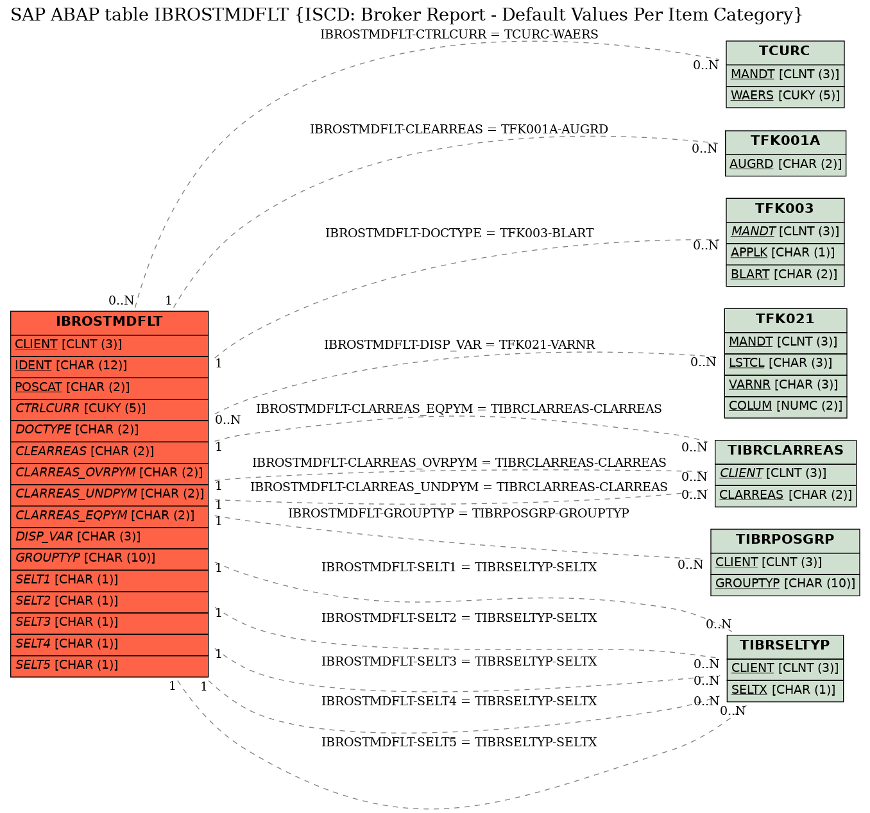Open the TCURC table header

click(785, 52)
